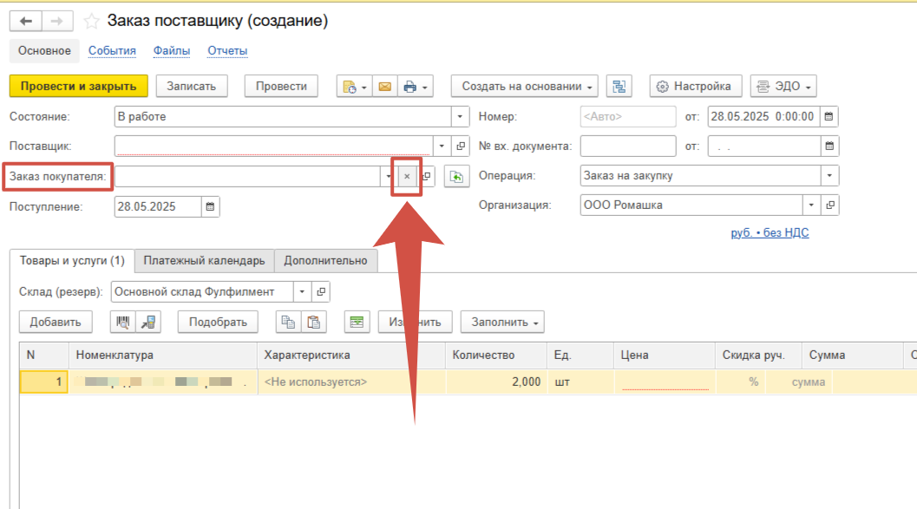Image resolution: width=917 pixels, height=509 pixels.
Task: Clear the Заказ покупателя field with X
Action: point(407,177)
